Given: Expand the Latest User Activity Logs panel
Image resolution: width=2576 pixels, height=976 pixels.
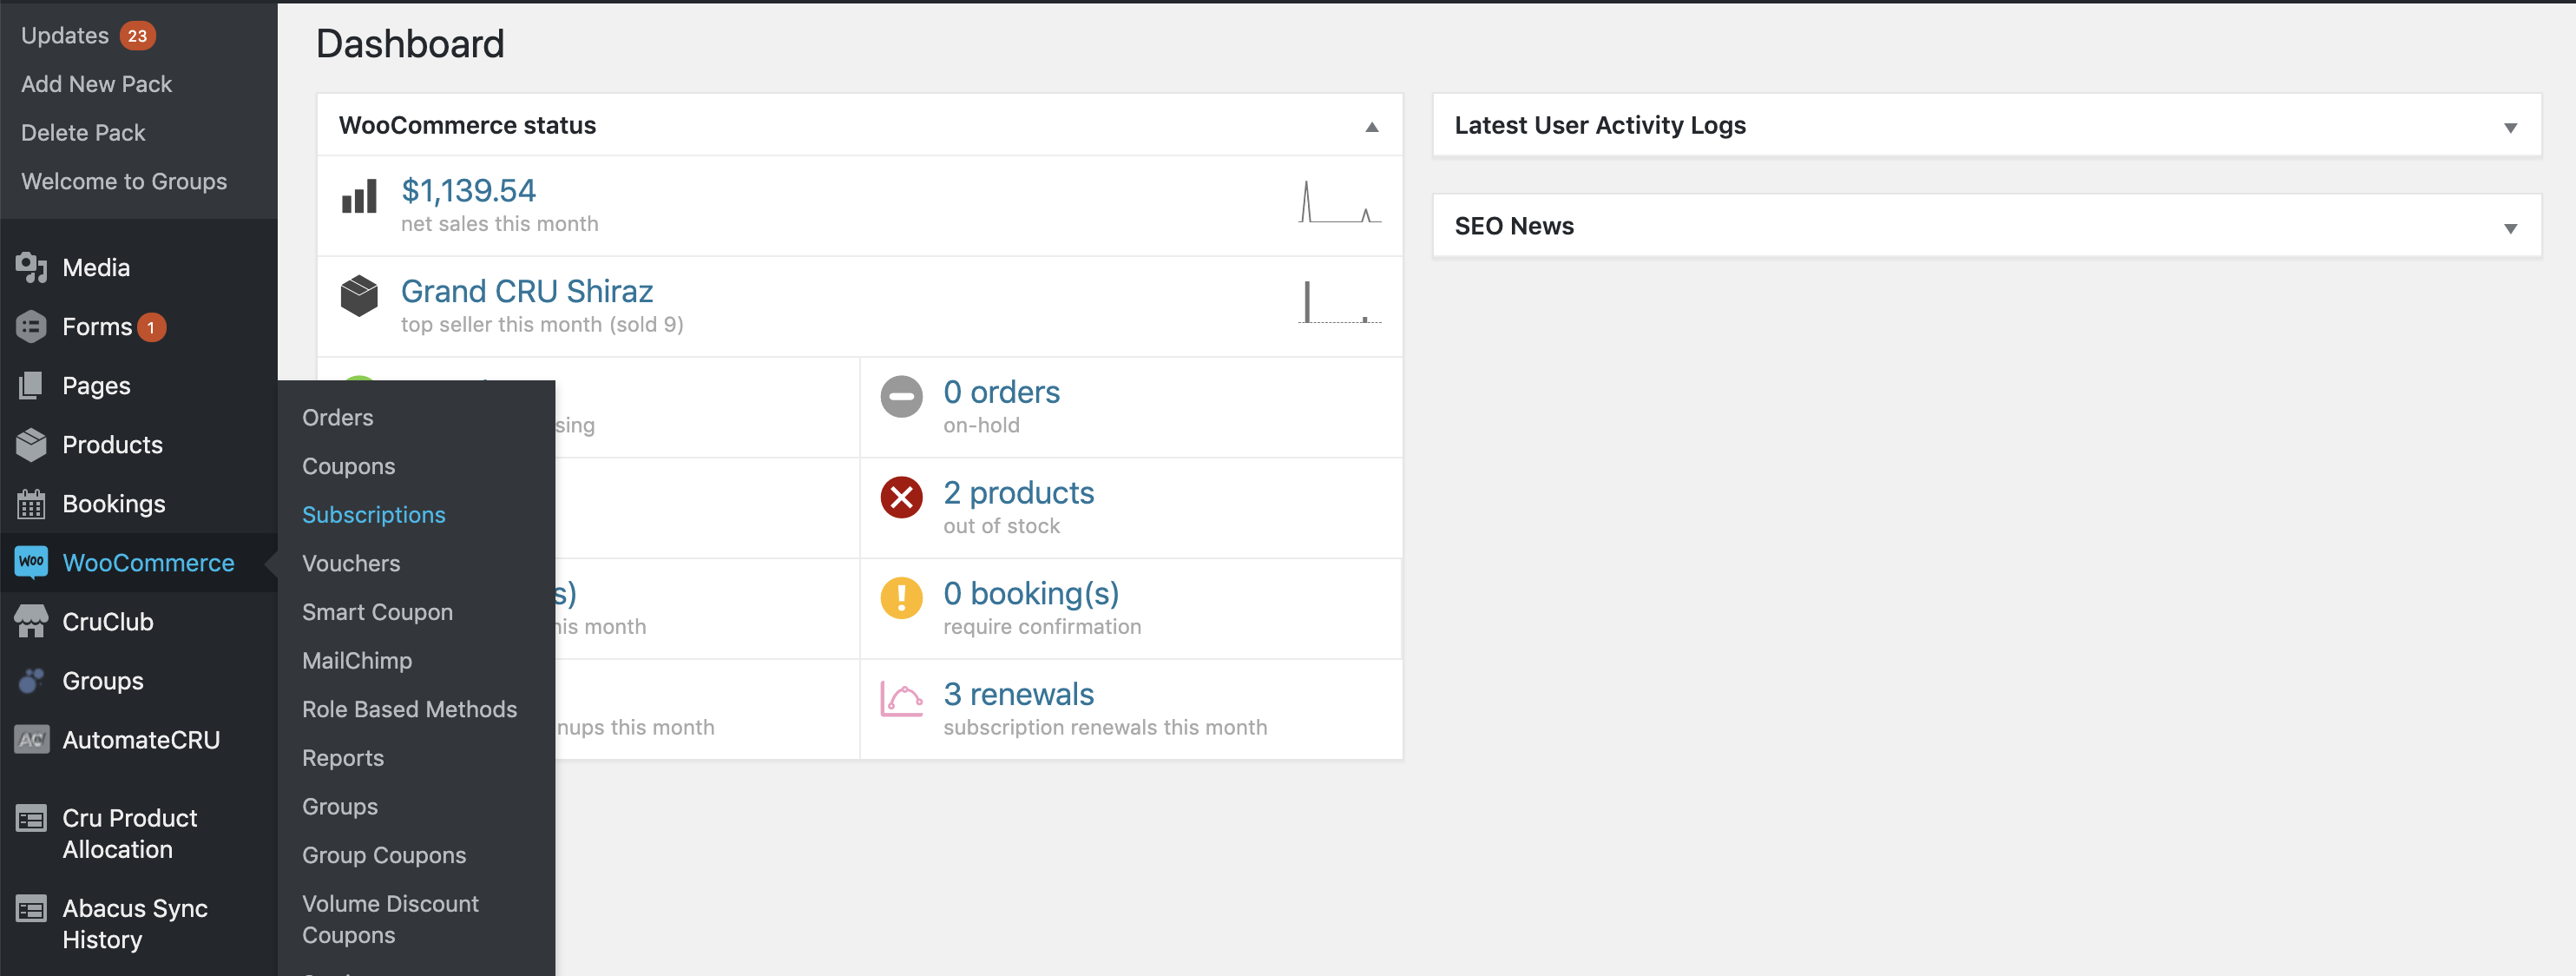Looking at the screenshot, I should 2510,127.
